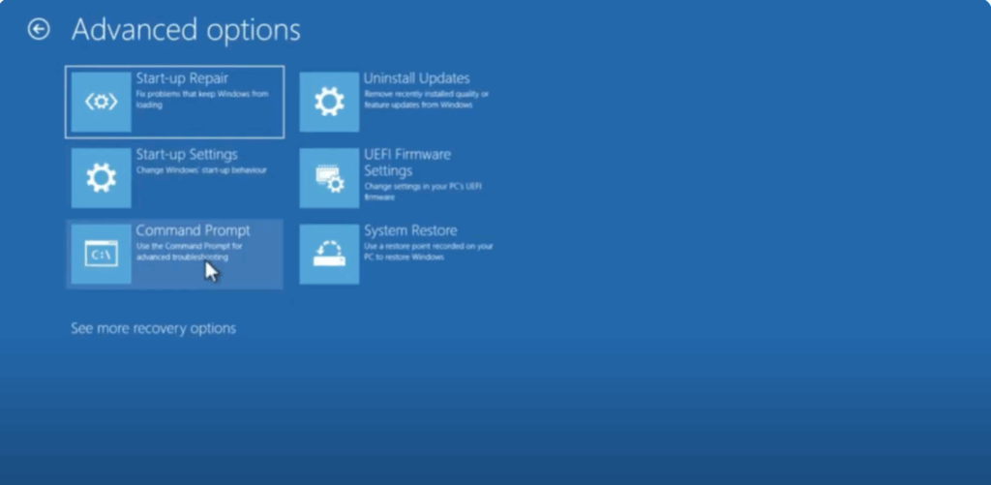Click the Start-up Repair code-gear icon

102,102
